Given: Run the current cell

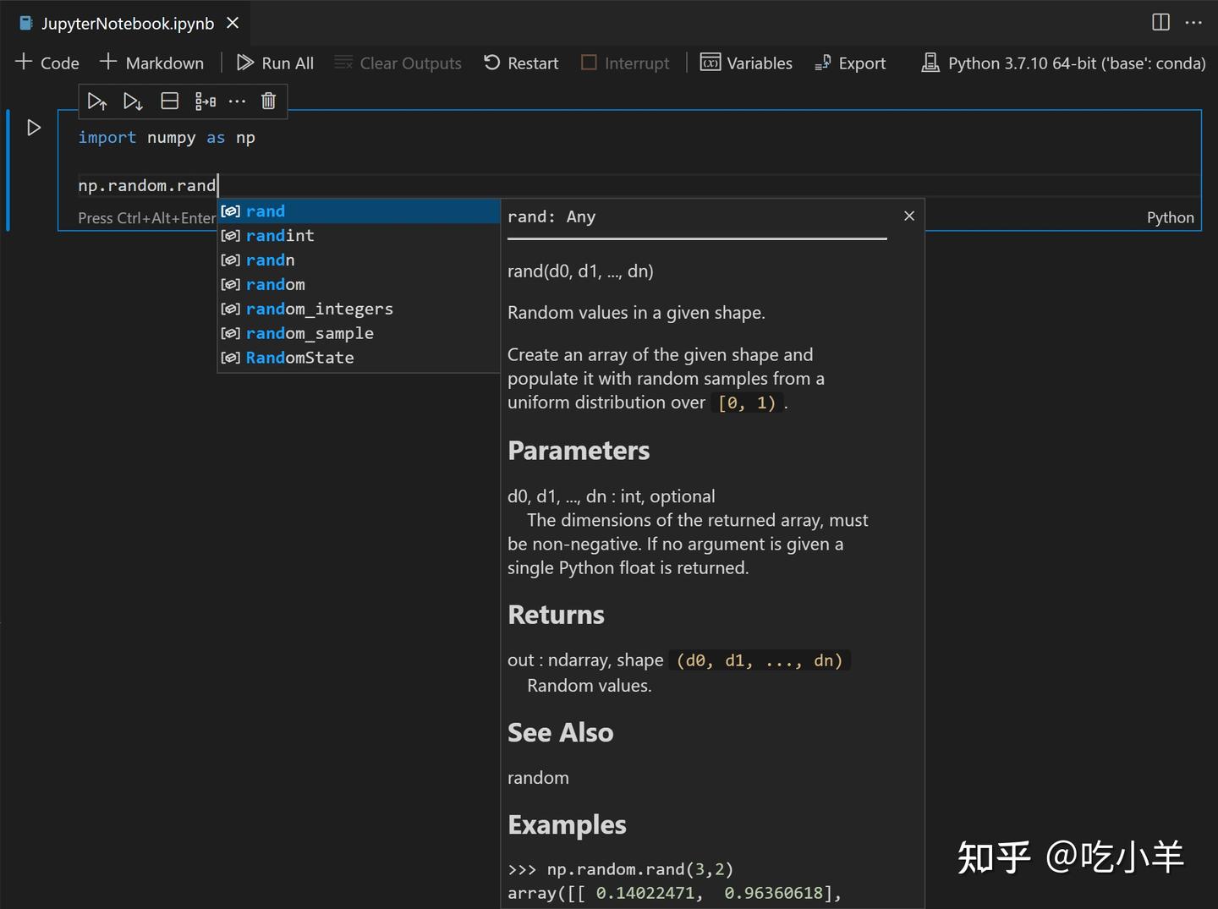Looking at the screenshot, I should click(x=34, y=128).
